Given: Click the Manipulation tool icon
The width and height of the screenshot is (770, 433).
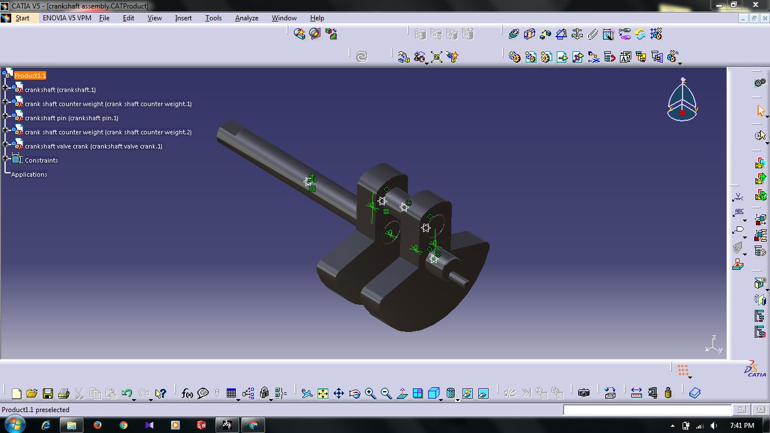Looking at the screenshot, I should (x=403, y=57).
